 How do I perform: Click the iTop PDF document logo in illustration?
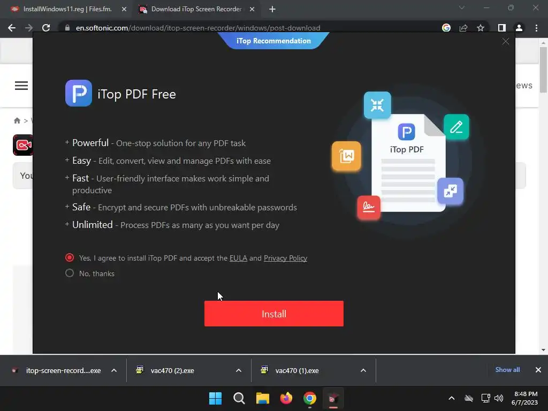406,132
